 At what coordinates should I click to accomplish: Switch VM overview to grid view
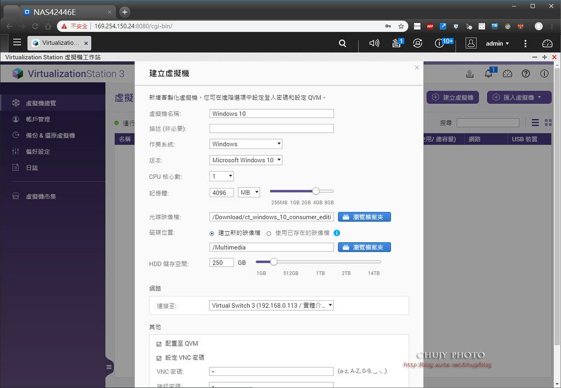click(x=548, y=123)
